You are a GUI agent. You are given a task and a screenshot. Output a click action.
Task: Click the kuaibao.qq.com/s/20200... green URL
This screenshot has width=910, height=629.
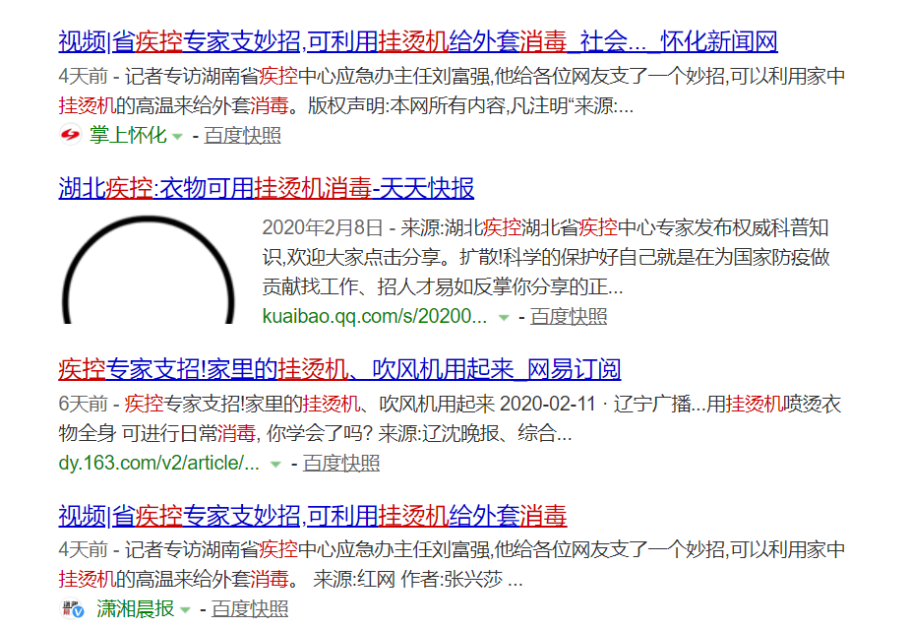tap(375, 317)
